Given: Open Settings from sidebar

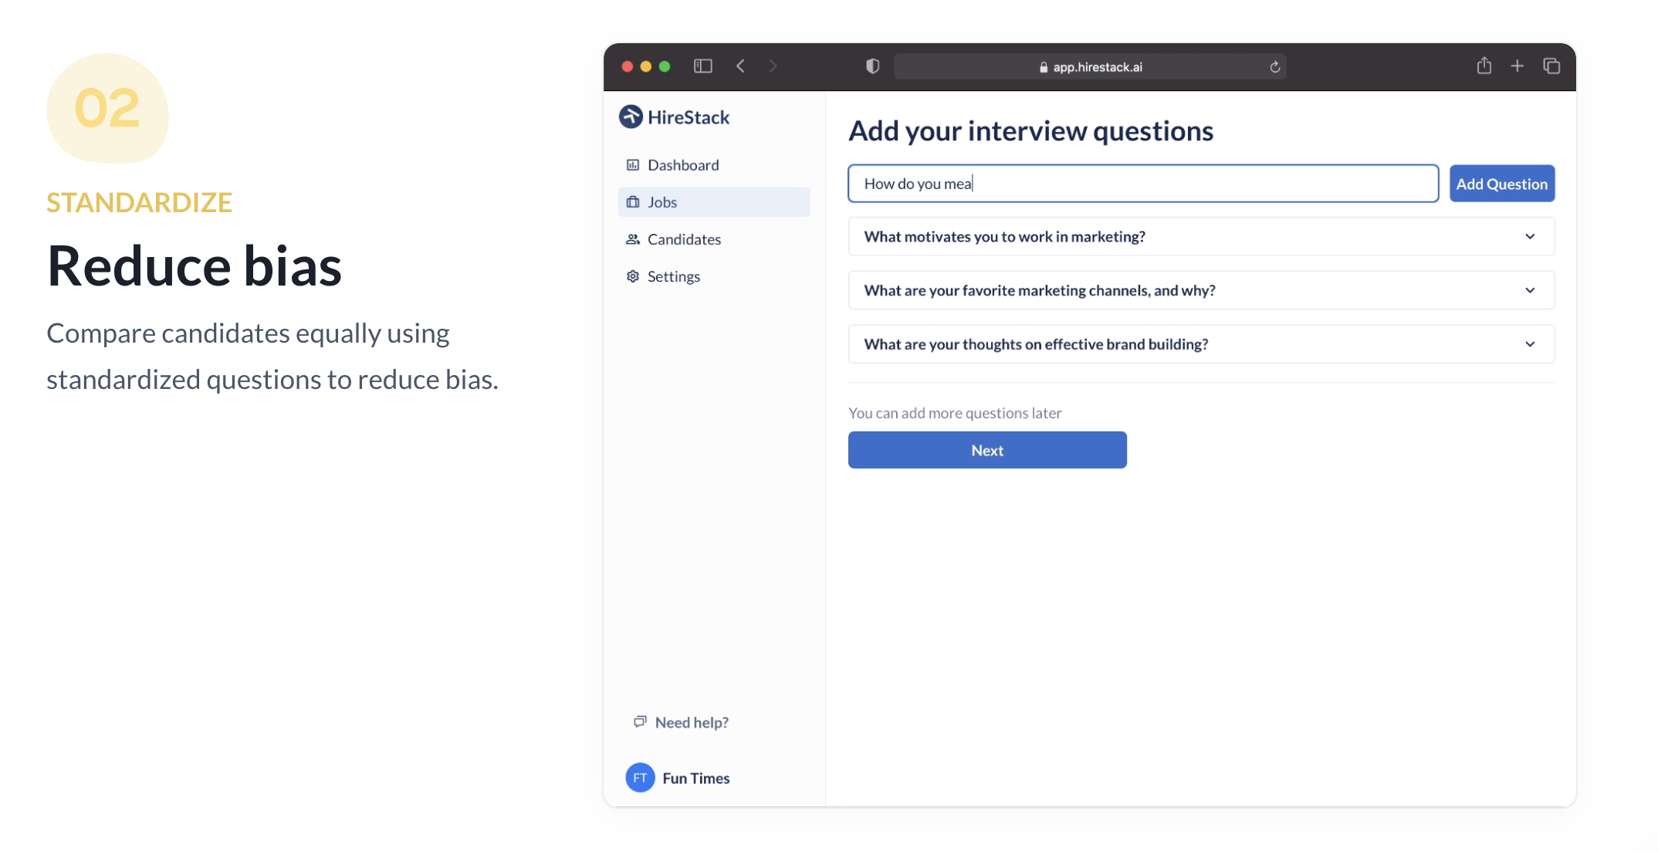Looking at the screenshot, I should click(673, 276).
